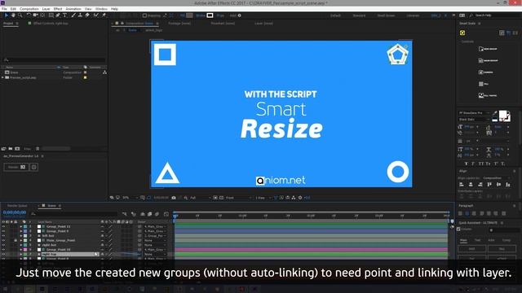Select the Rotation tool
Image resolution: width=522 pixels, height=293 pixels.
[29, 15]
